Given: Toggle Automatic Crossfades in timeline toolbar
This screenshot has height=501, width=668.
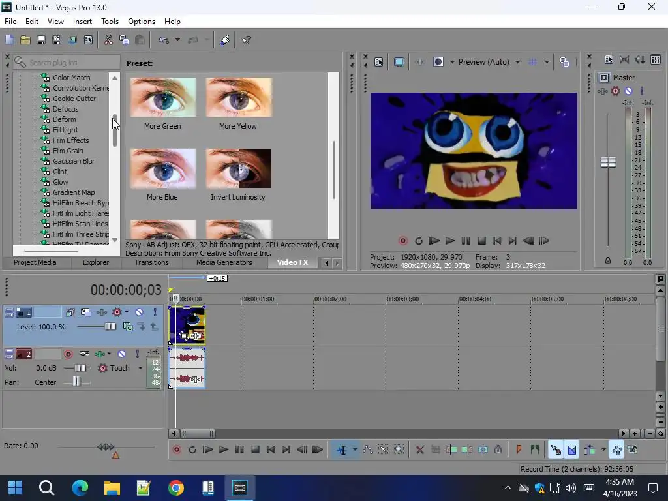Looking at the screenshot, I should point(571,450).
